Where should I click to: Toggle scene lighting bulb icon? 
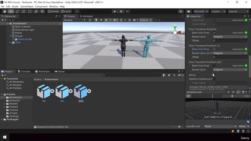[x=96, y=20]
